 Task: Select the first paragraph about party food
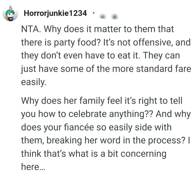[x=105, y=56]
